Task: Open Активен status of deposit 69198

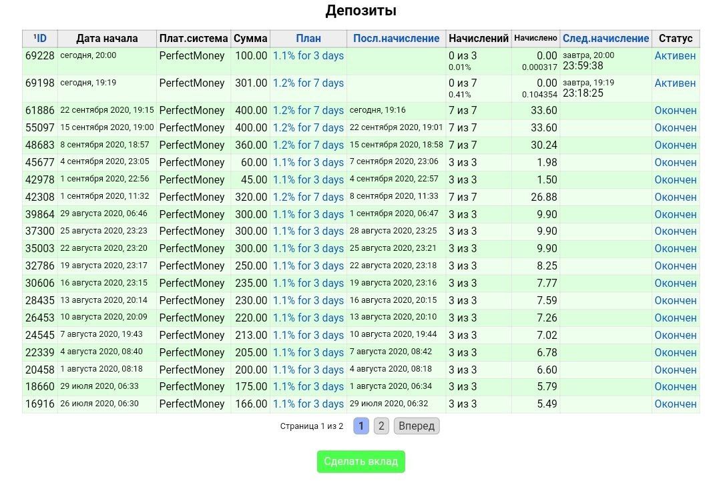Action: point(675,83)
